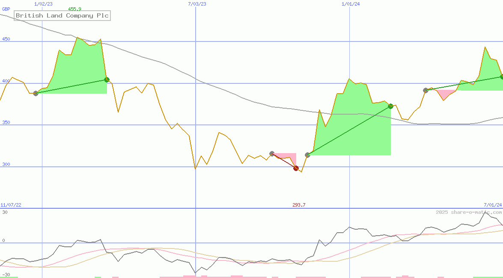Click the green exit marker following the 1/01/24 line
Image resolution: width=503 pixels, height=278 pixels.
tap(390, 106)
